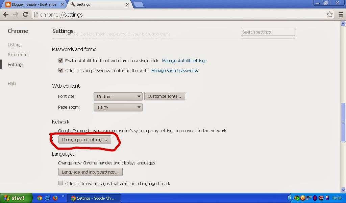Launch Firefox from quick launch
The width and height of the screenshot is (346, 203).
point(55,198)
